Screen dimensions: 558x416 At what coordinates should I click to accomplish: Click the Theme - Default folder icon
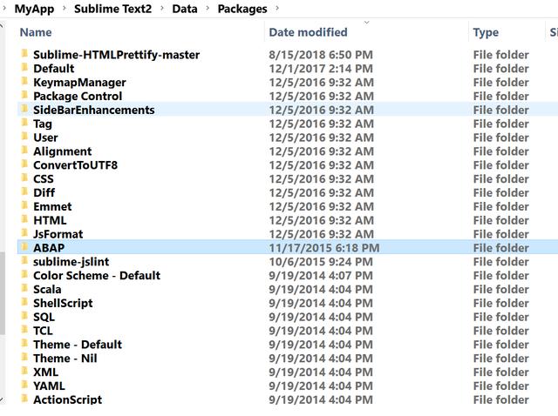pyautogui.click(x=24, y=344)
